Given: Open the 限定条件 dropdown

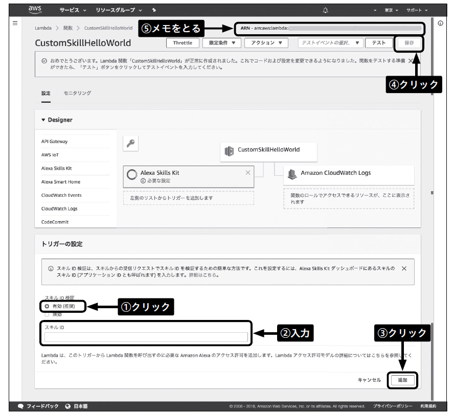Looking at the screenshot, I should click(222, 43).
